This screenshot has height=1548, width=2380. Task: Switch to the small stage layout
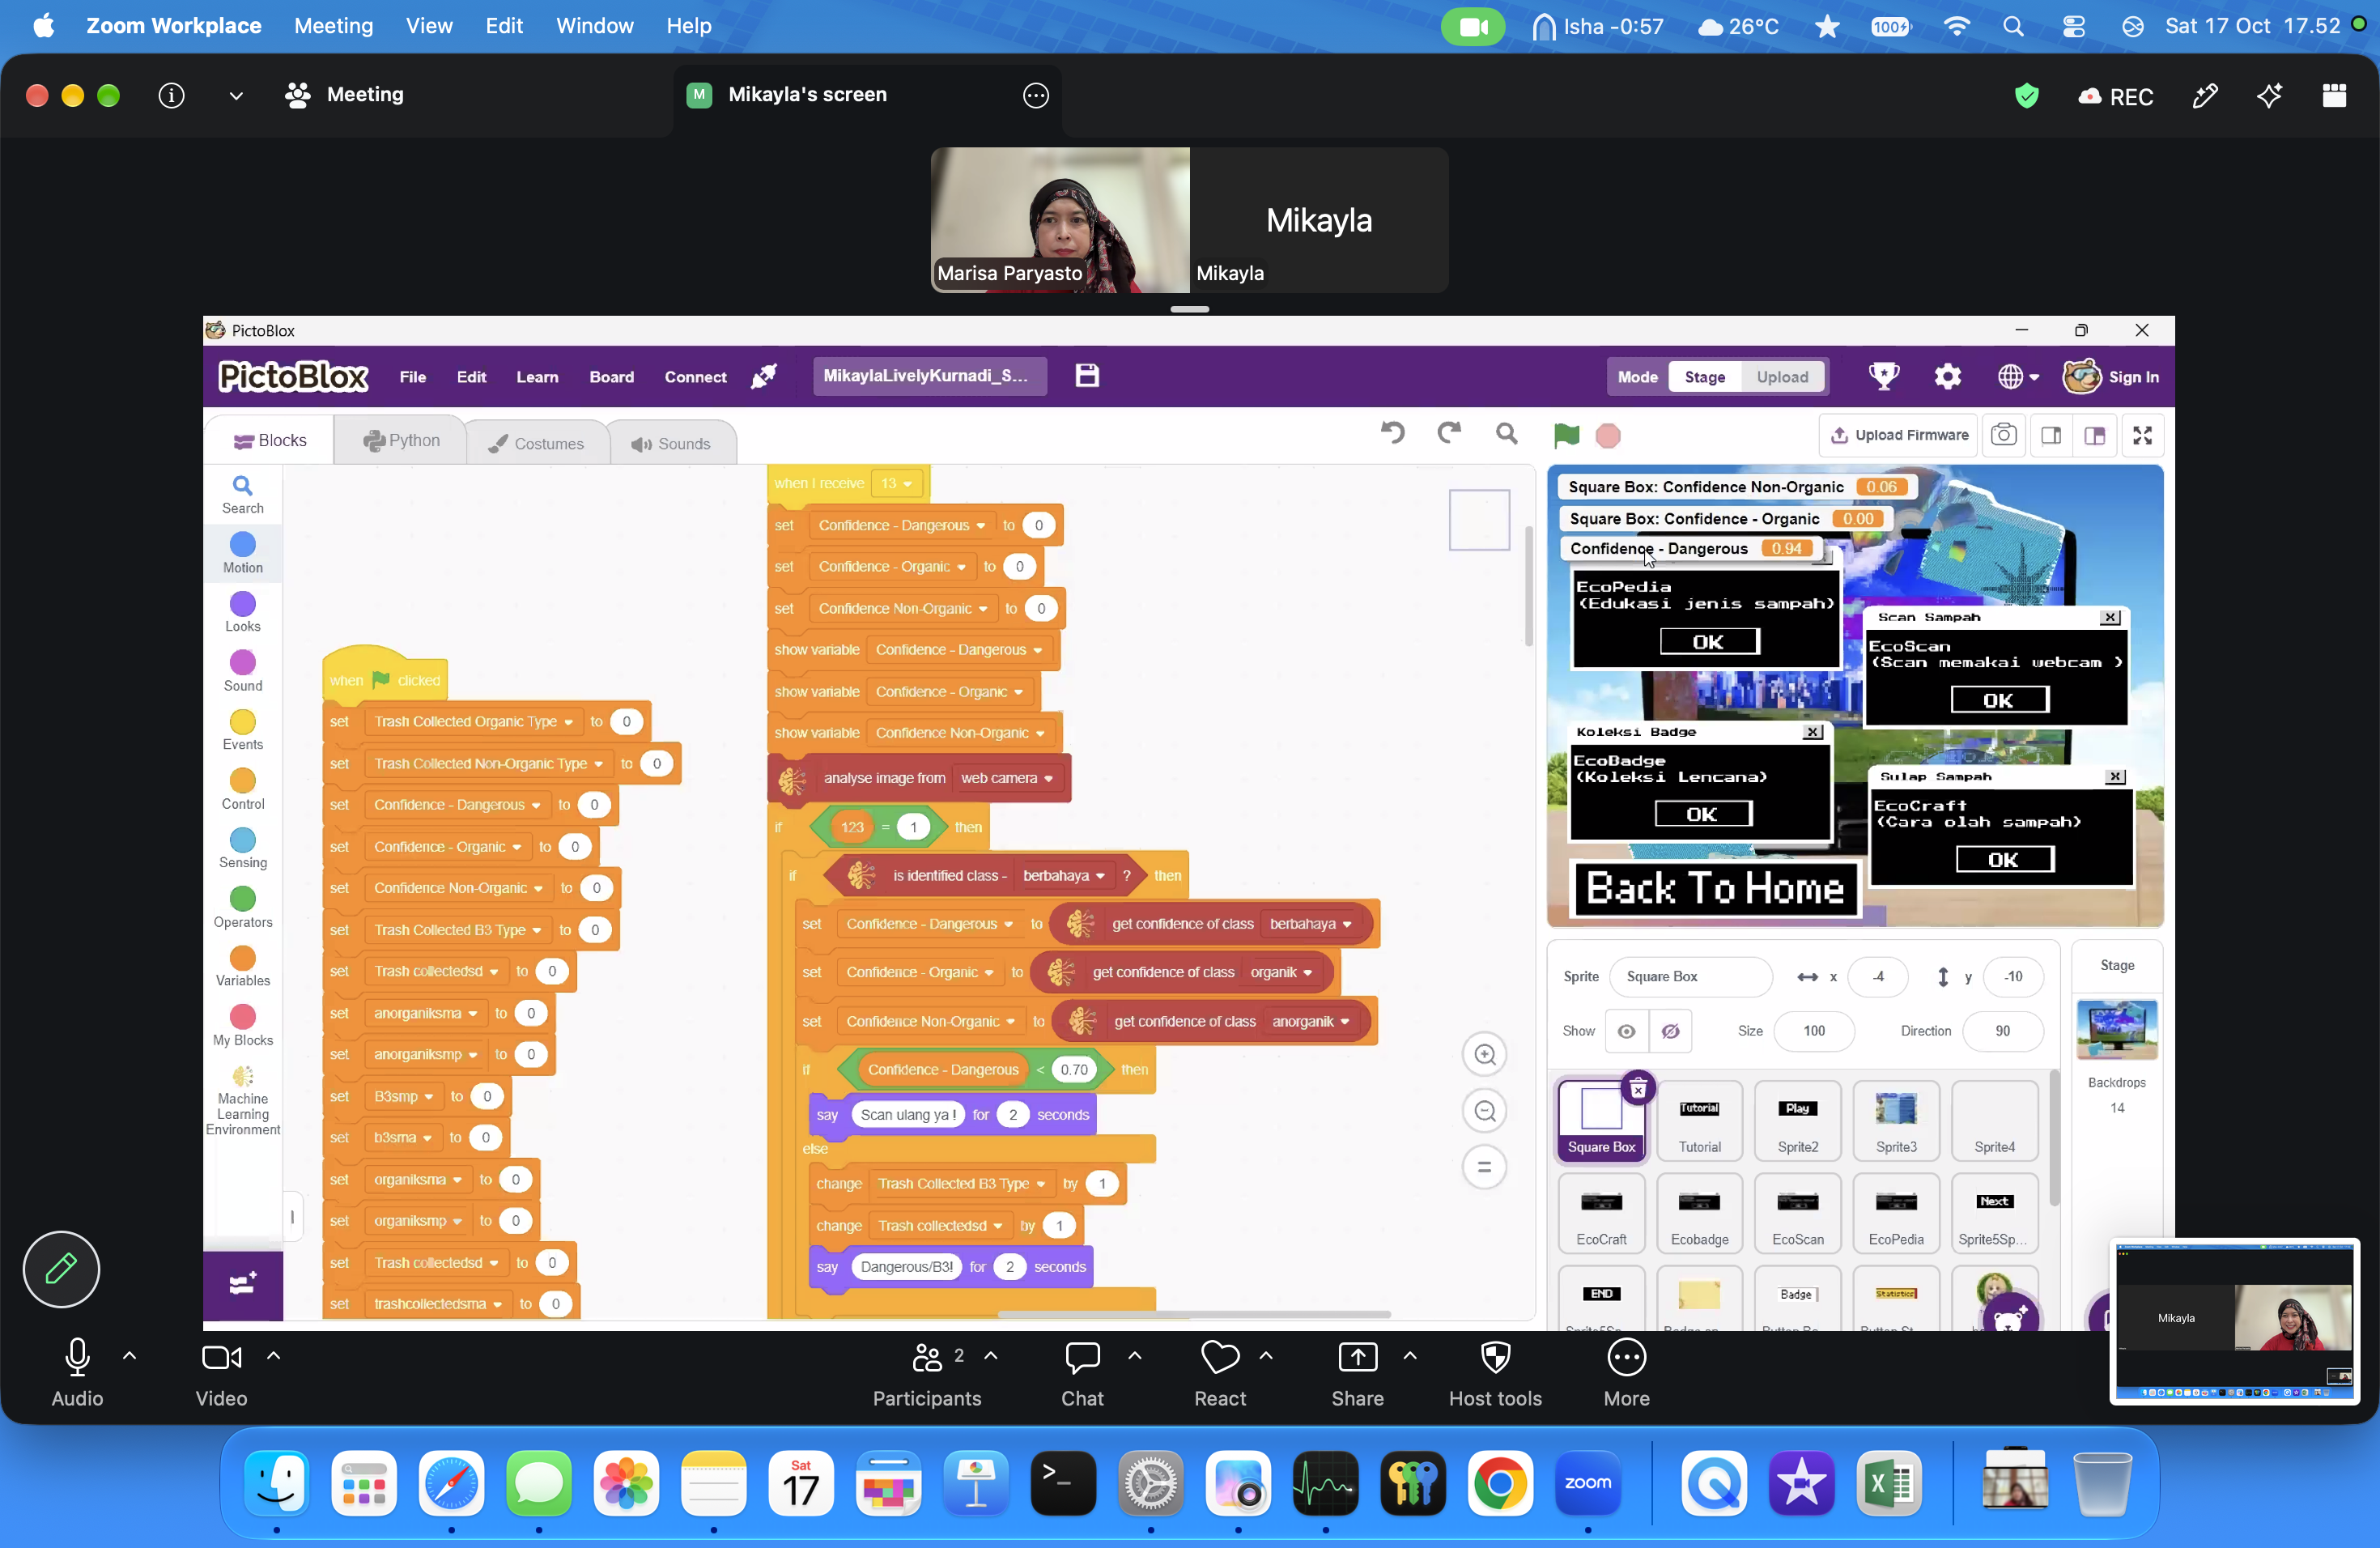[2051, 435]
